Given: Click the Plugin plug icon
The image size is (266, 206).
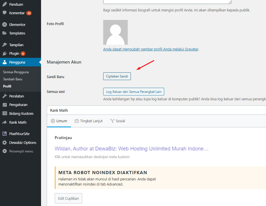Looking at the screenshot, I should 5,53.
